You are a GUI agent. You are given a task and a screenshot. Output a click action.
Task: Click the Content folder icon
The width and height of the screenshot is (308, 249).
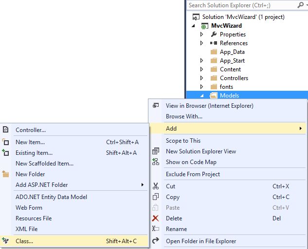214,69
